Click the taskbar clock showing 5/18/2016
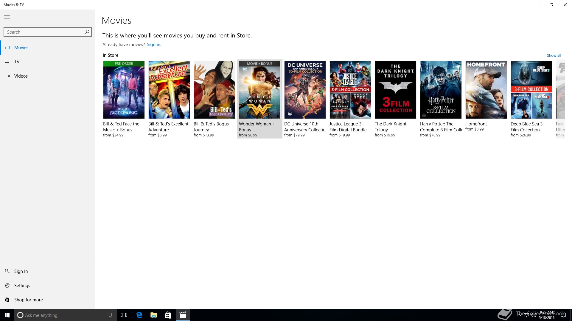 tap(547, 315)
